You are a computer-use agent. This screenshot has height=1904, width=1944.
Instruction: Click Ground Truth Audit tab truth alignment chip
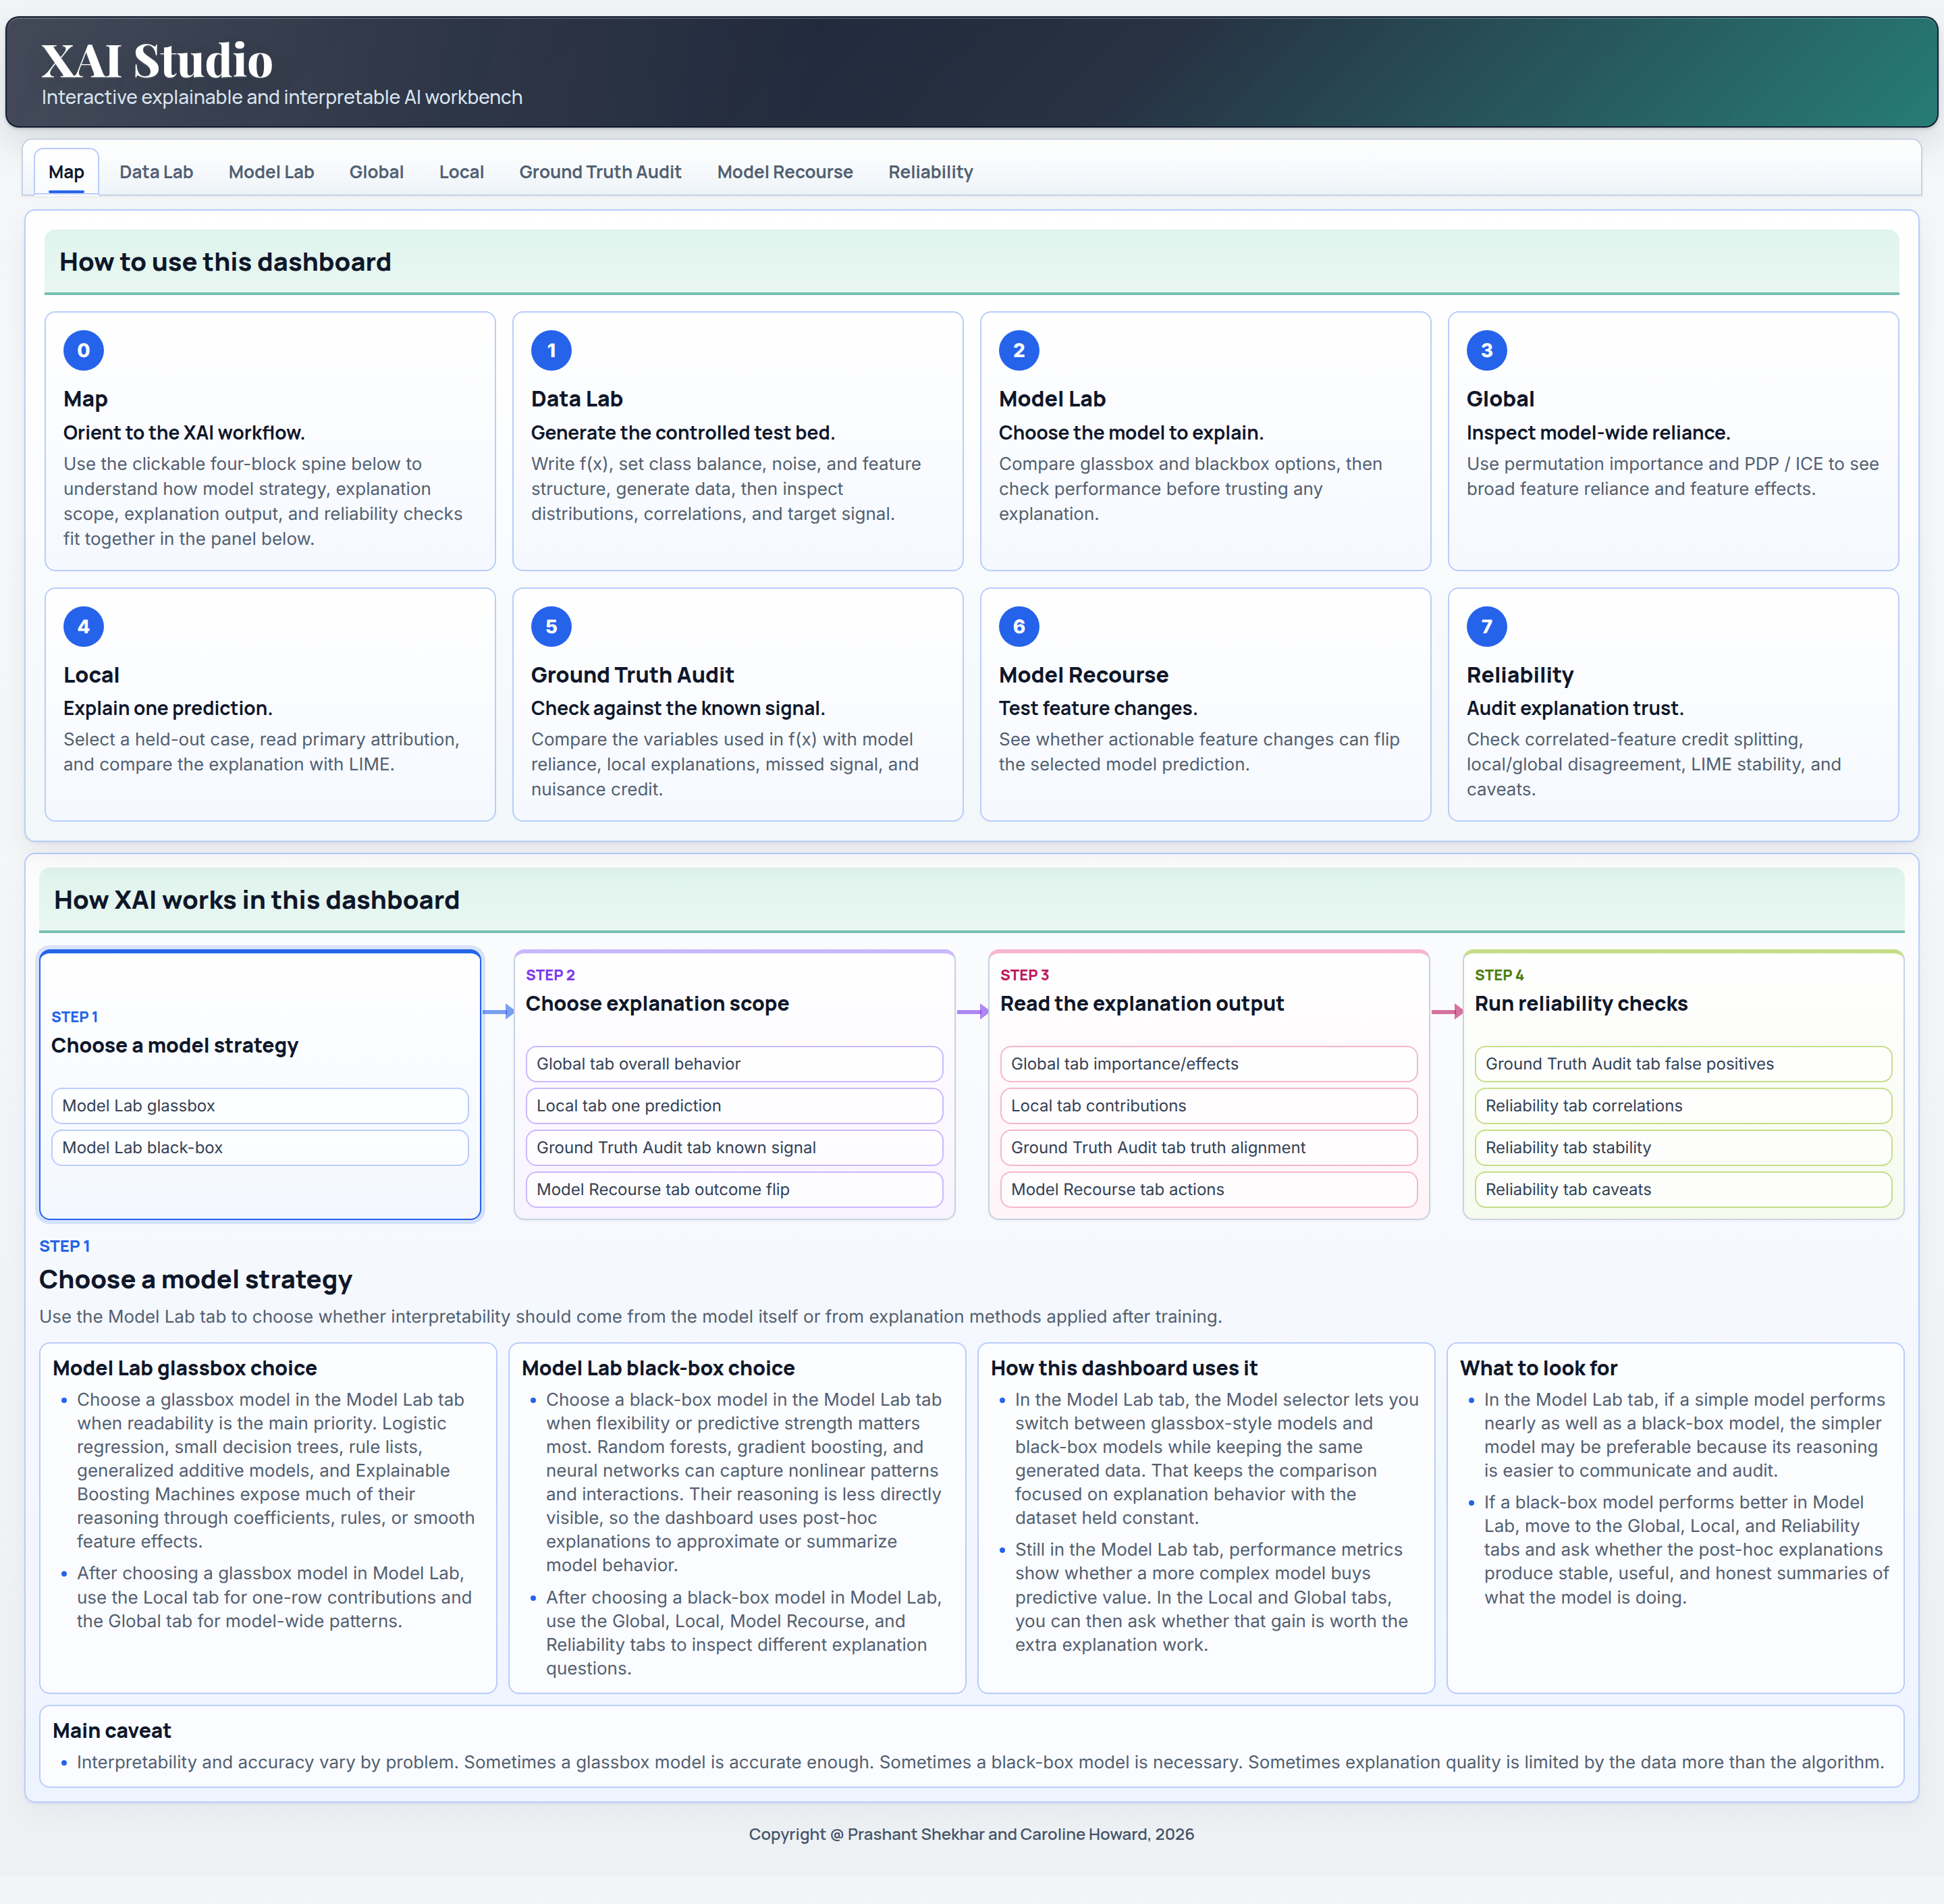click(x=1208, y=1148)
